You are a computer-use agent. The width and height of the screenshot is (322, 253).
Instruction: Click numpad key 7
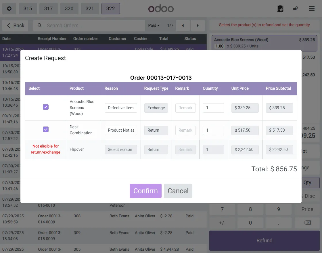(x=222, y=209)
